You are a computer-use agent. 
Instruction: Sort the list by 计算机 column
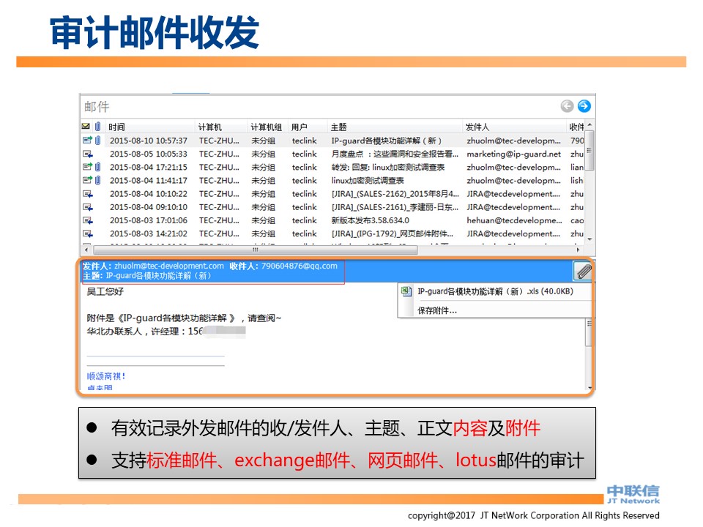pyautogui.click(x=221, y=127)
